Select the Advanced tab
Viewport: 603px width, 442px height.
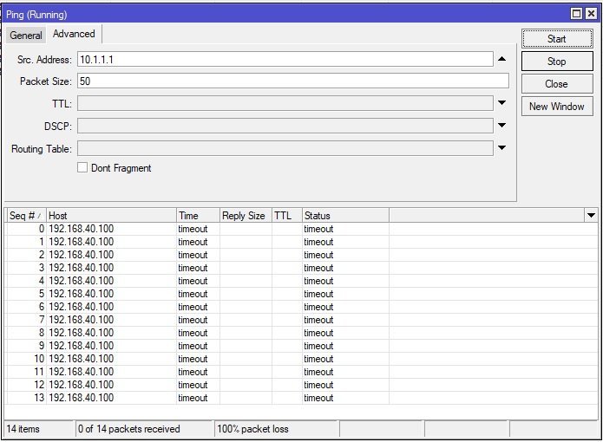click(74, 35)
